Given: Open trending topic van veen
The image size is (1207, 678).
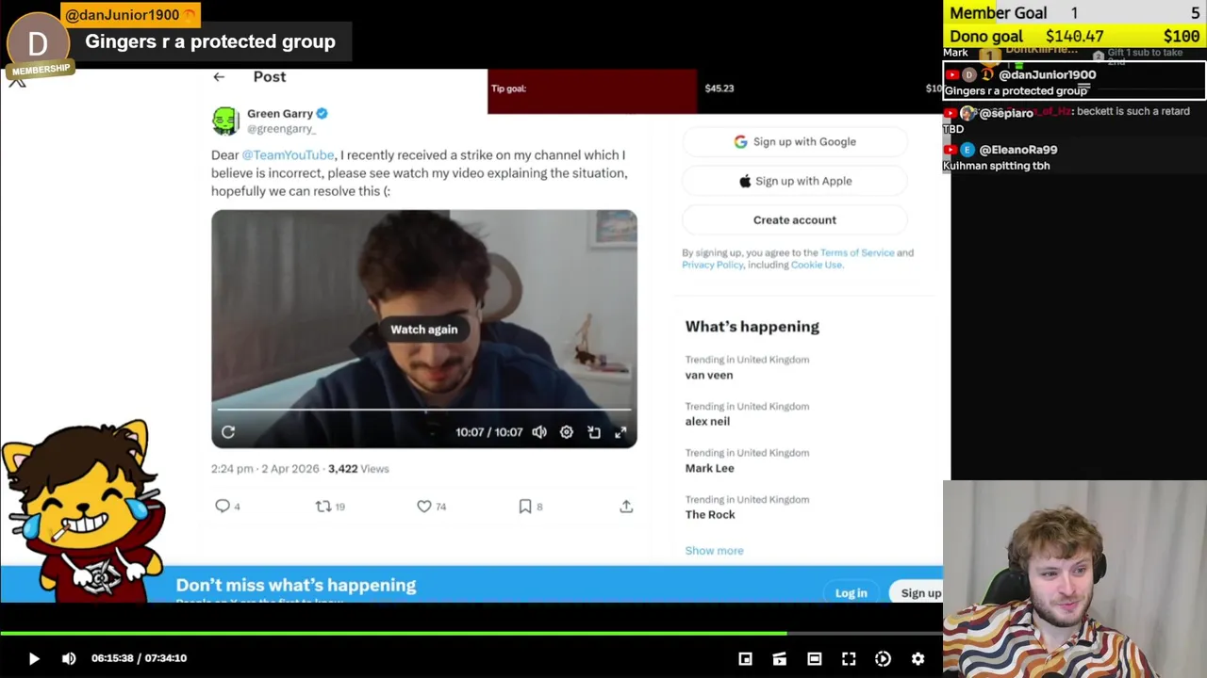Looking at the screenshot, I should click(709, 375).
